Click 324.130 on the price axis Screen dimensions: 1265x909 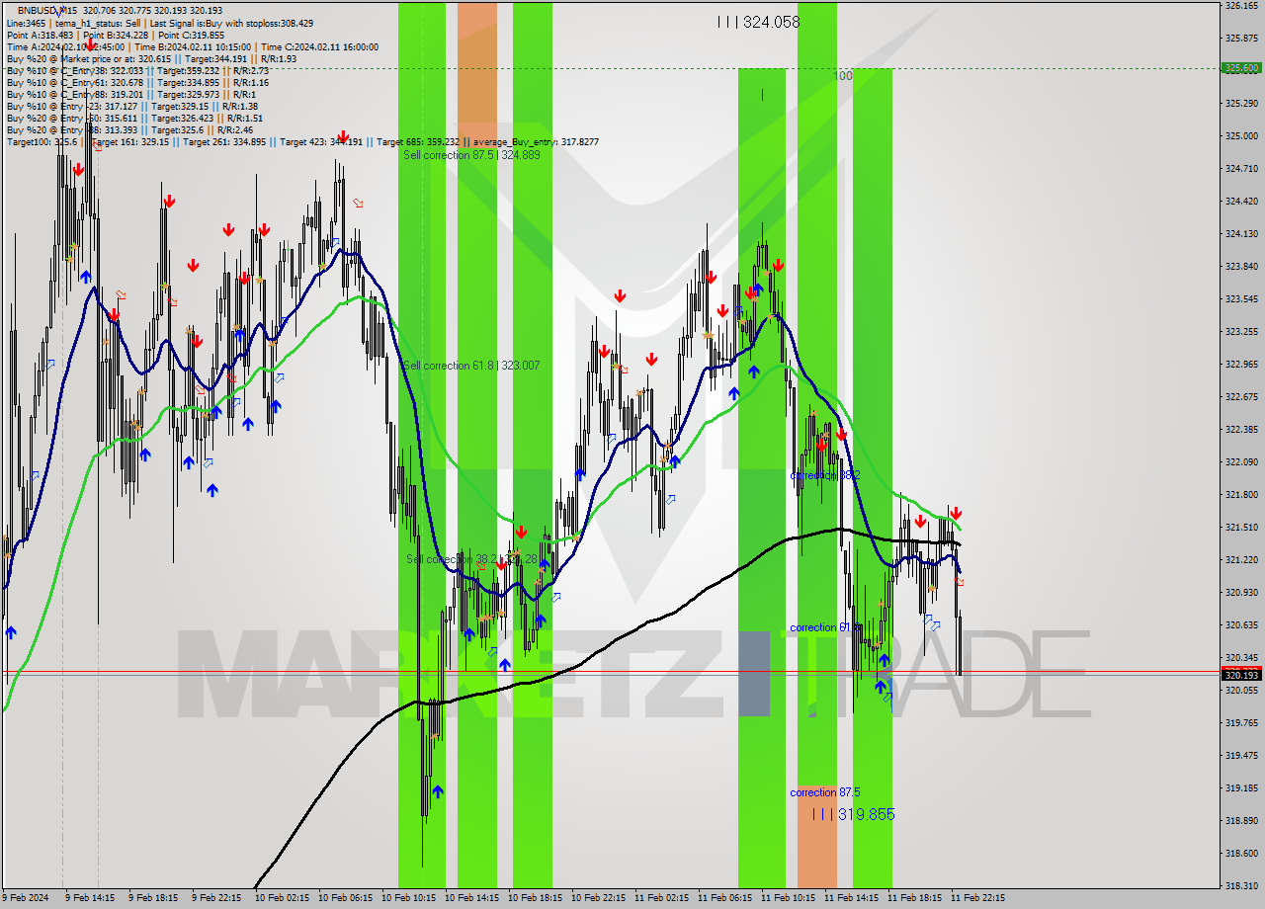tap(1241, 234)
